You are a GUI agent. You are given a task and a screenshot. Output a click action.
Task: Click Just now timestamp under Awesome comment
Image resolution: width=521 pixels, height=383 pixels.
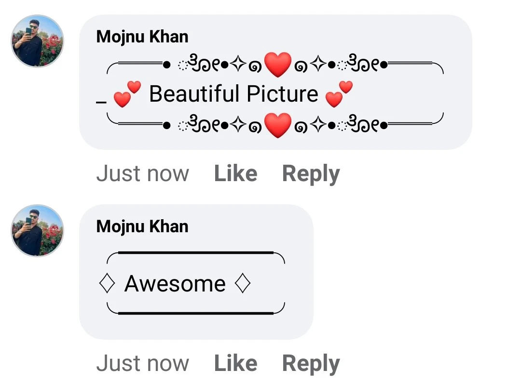coord(142,363)
